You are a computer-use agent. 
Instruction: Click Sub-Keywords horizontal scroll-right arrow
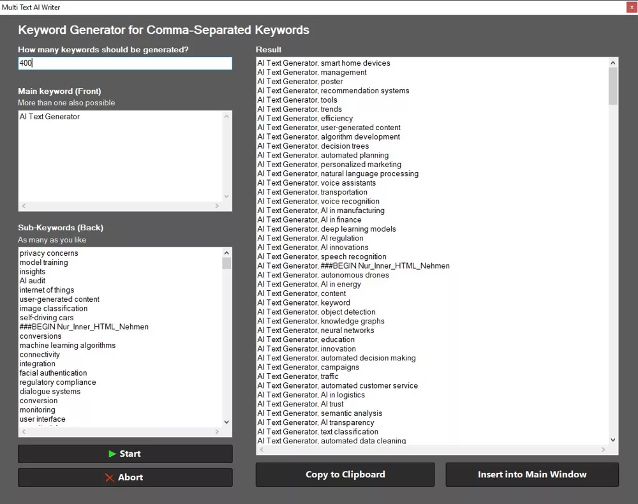click(217, 432)
